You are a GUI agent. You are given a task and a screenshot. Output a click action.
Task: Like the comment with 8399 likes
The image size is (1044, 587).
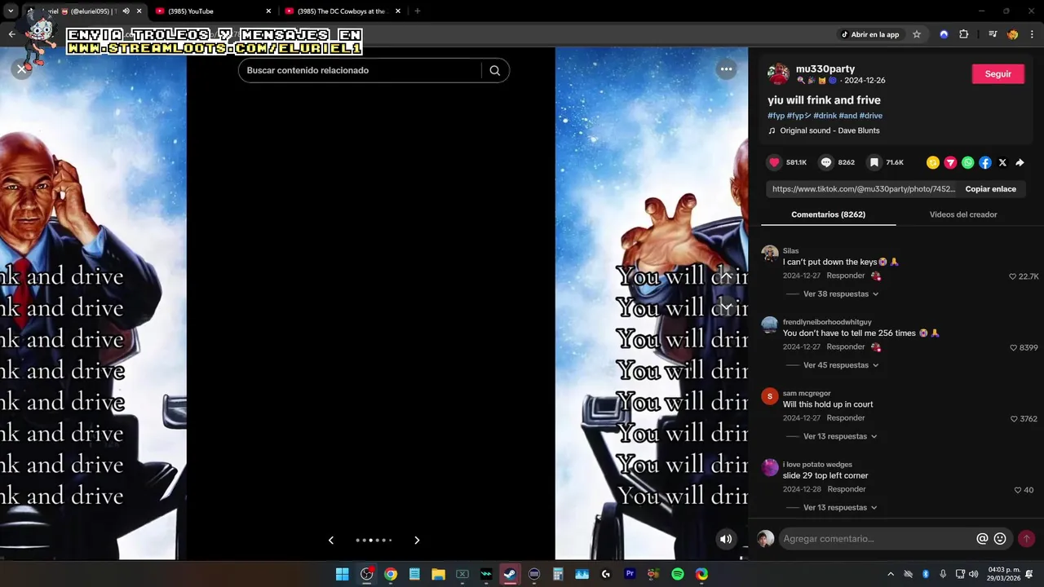pyautogui.click(x=1014, y=347)
